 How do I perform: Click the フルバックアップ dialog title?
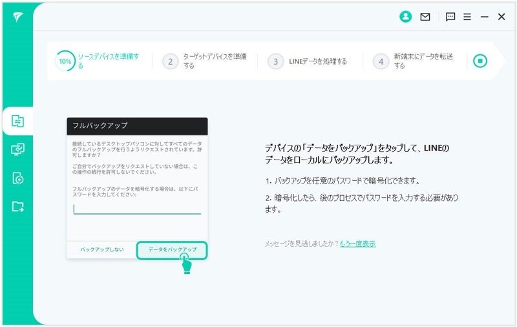click(100, 125)
